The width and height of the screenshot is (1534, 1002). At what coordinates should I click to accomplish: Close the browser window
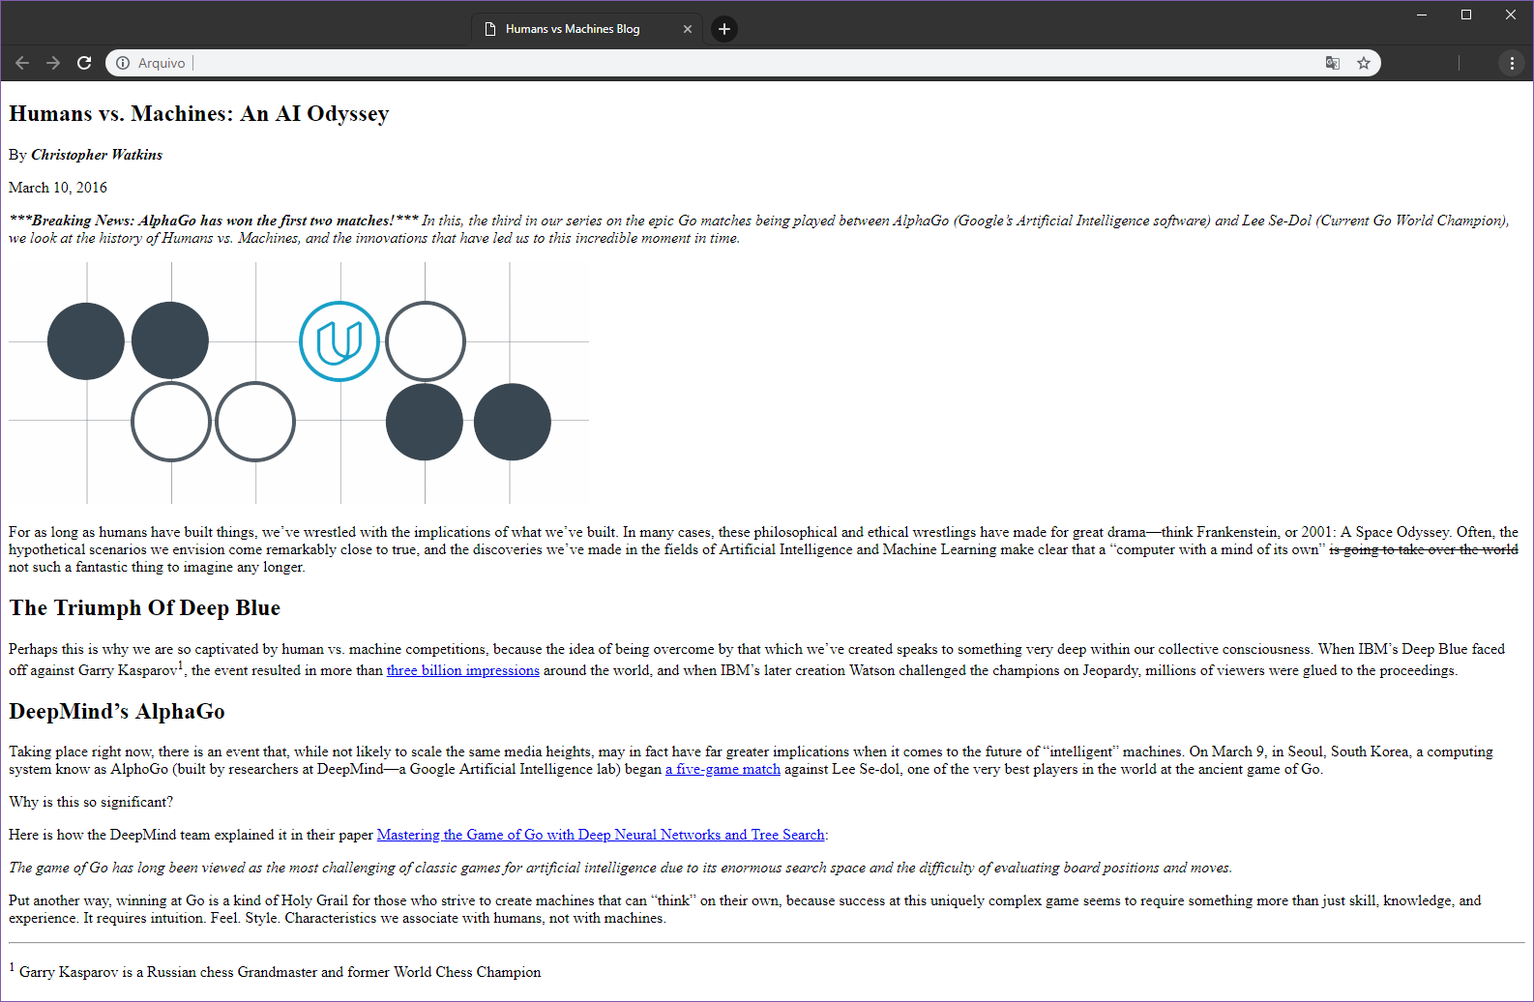pyautogui.click(x=1511, y=15)
